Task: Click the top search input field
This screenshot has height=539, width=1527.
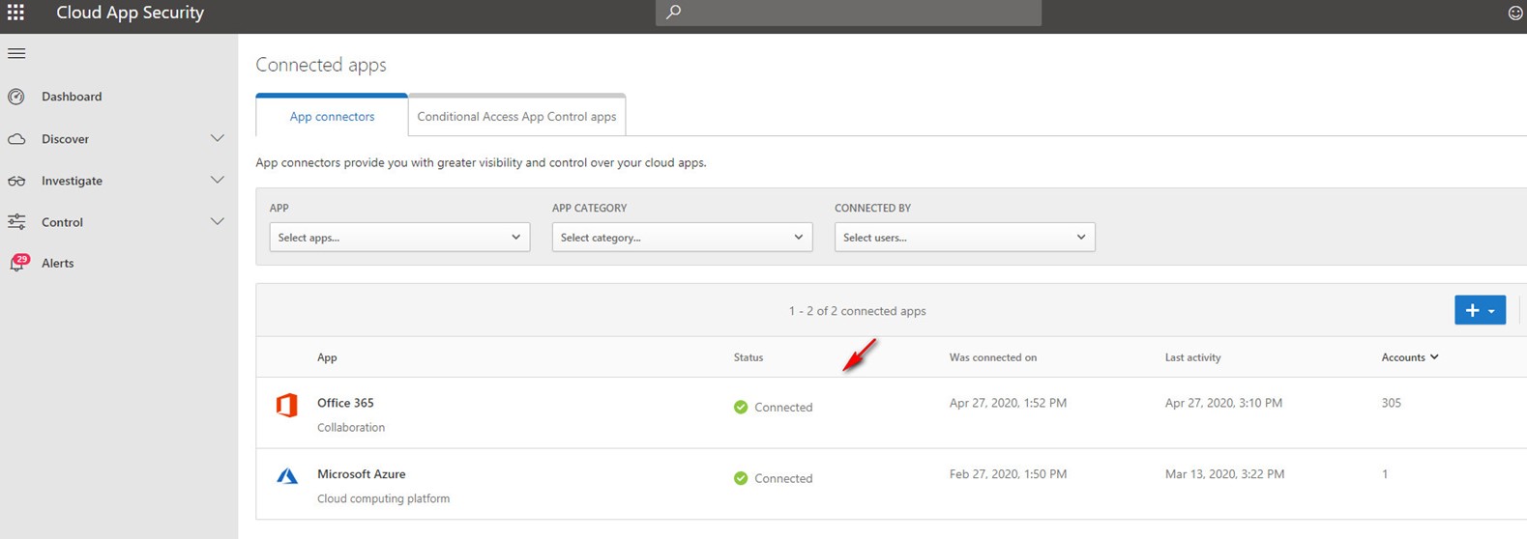Action: click(848, 13)
